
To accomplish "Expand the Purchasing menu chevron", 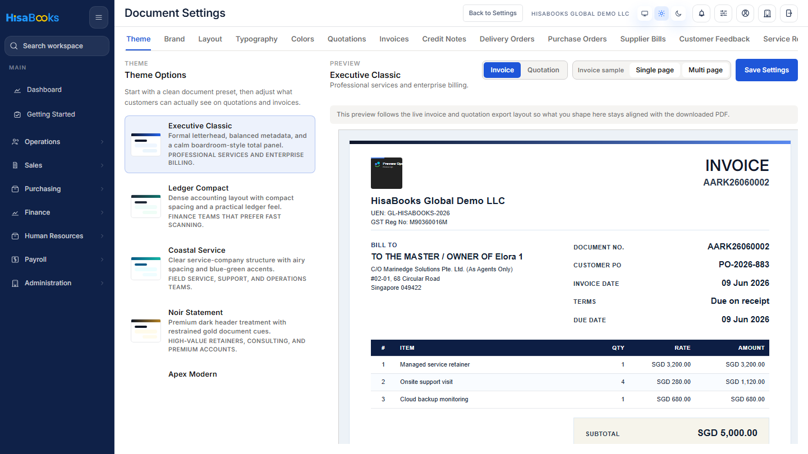I will (102, 189).
